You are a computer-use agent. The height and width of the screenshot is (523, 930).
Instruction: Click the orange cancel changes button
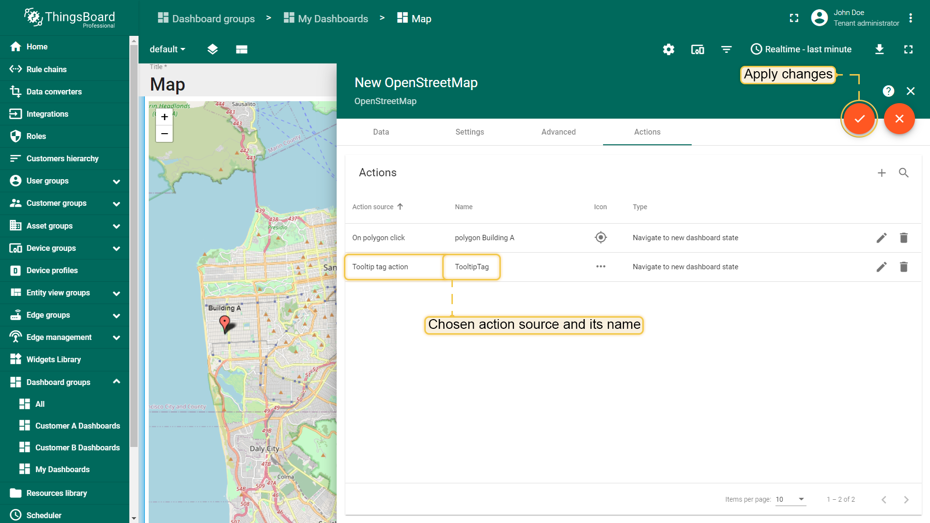click(x=899, y=119)
